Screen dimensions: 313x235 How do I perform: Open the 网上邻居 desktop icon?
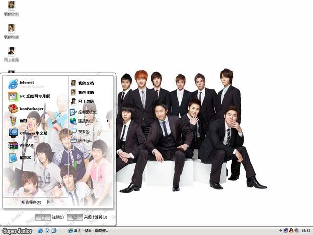pos(12,54)
